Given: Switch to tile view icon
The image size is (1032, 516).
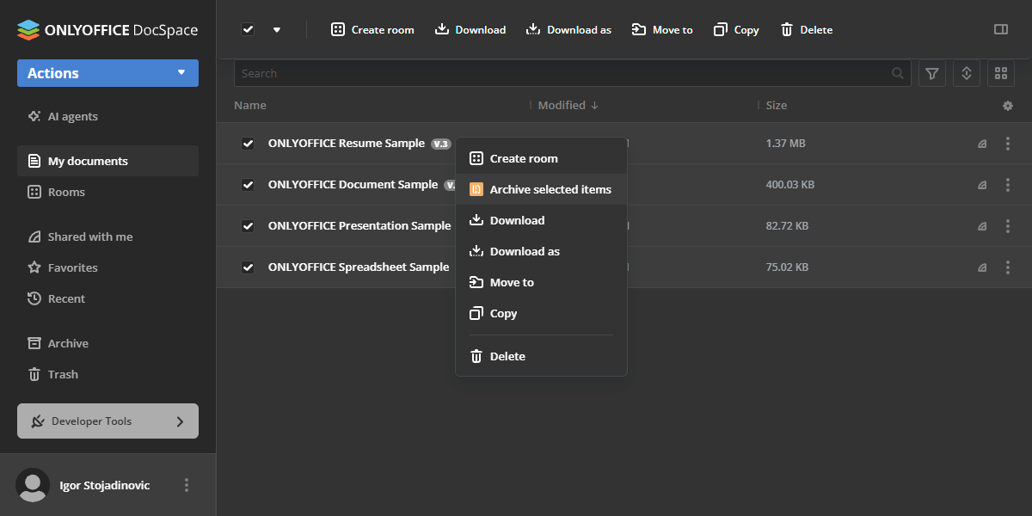Looking at the screenshot, I should 1001,73.
